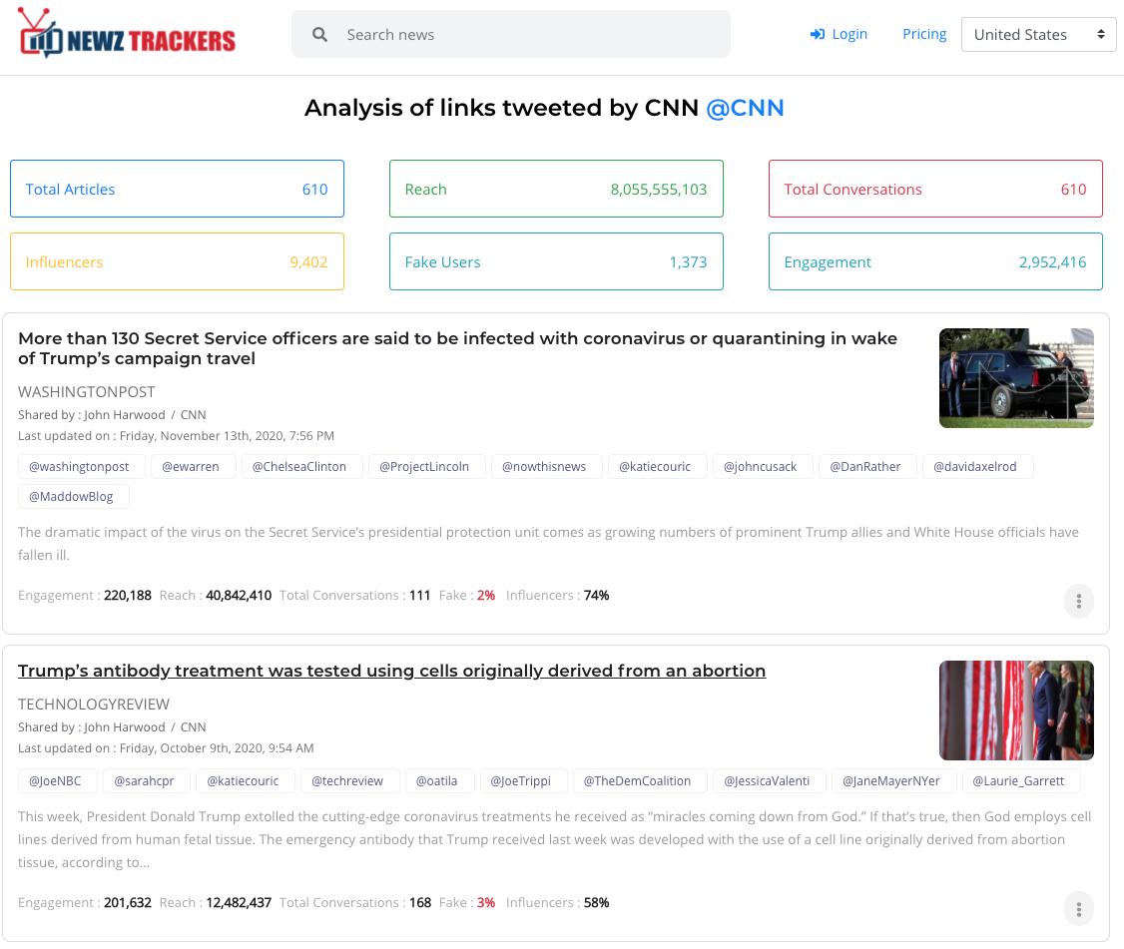
Task: Click the TECHNOLOGYREVIEW source label
Action: point(94,705)
